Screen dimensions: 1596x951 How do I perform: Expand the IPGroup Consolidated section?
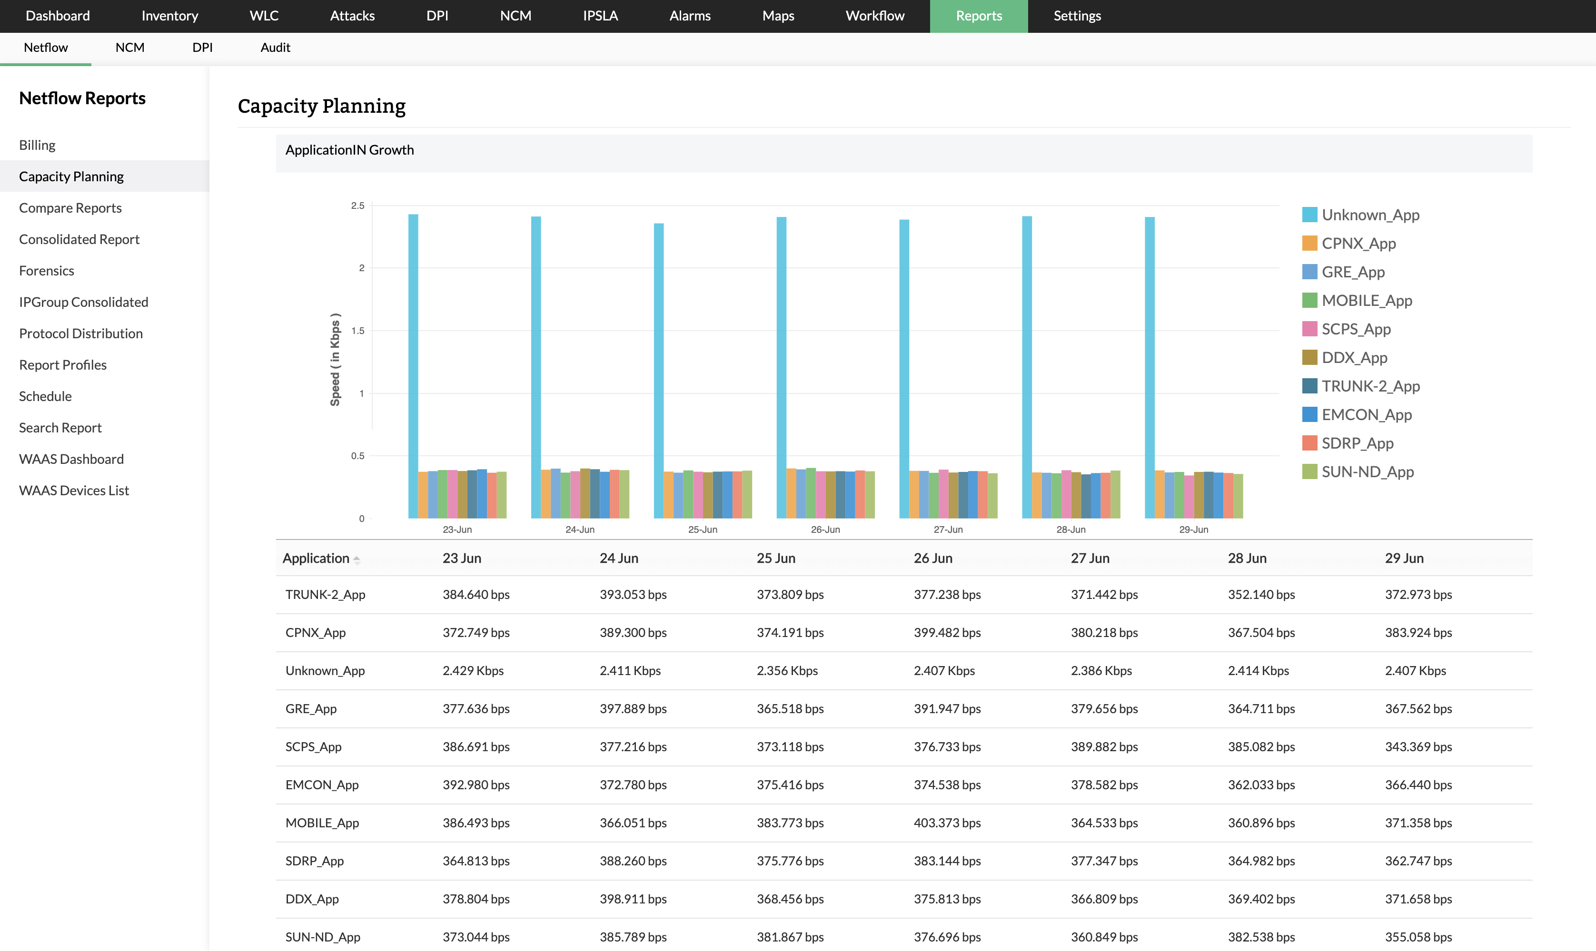83,301
